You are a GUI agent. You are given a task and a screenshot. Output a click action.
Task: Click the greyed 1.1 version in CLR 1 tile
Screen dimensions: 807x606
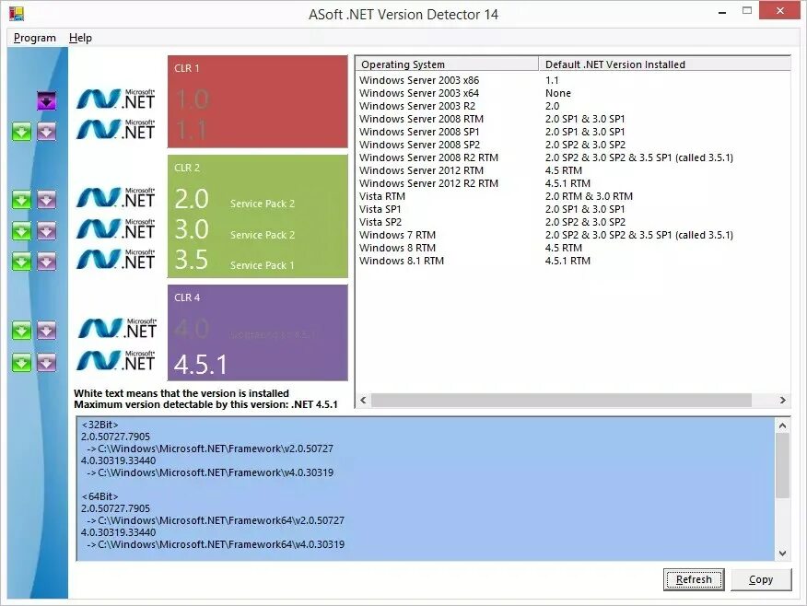191,130
